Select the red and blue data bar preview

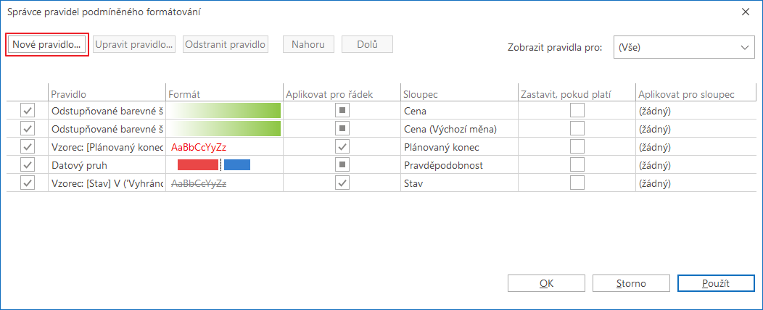tap(214, 165)
